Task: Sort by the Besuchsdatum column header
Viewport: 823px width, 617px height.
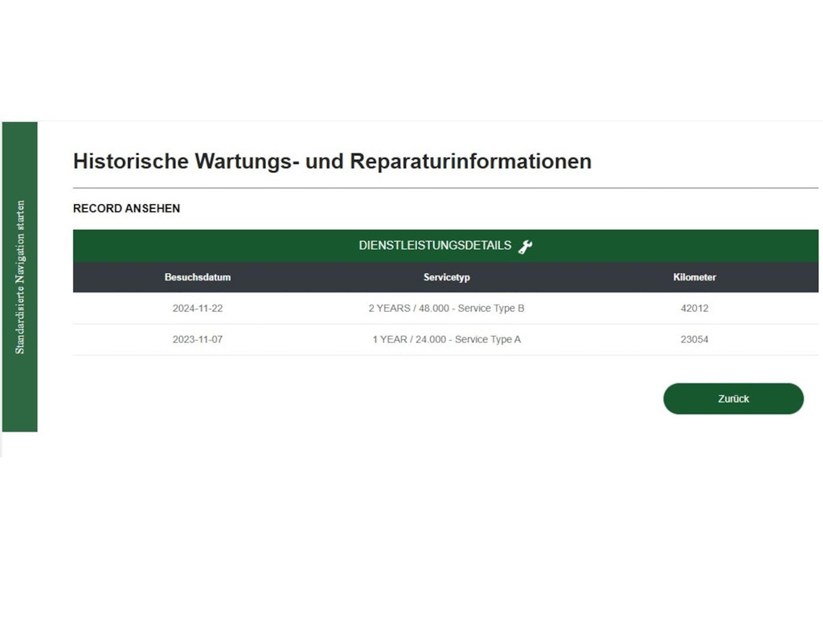Action: pyautogui.click(x=198, y=277)
